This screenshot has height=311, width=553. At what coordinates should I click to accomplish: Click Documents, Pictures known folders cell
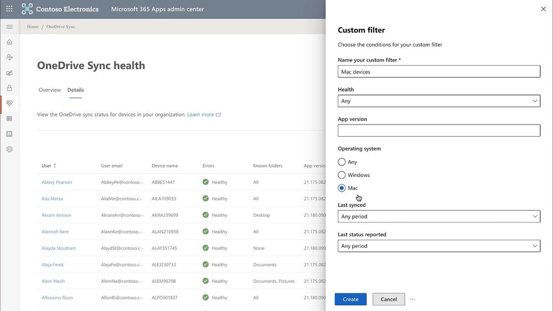tap(273, 281)
